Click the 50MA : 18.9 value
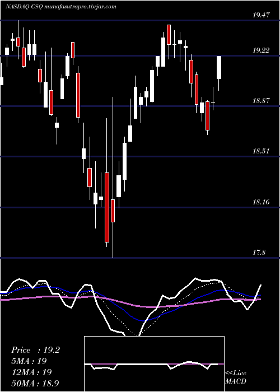 35,383
